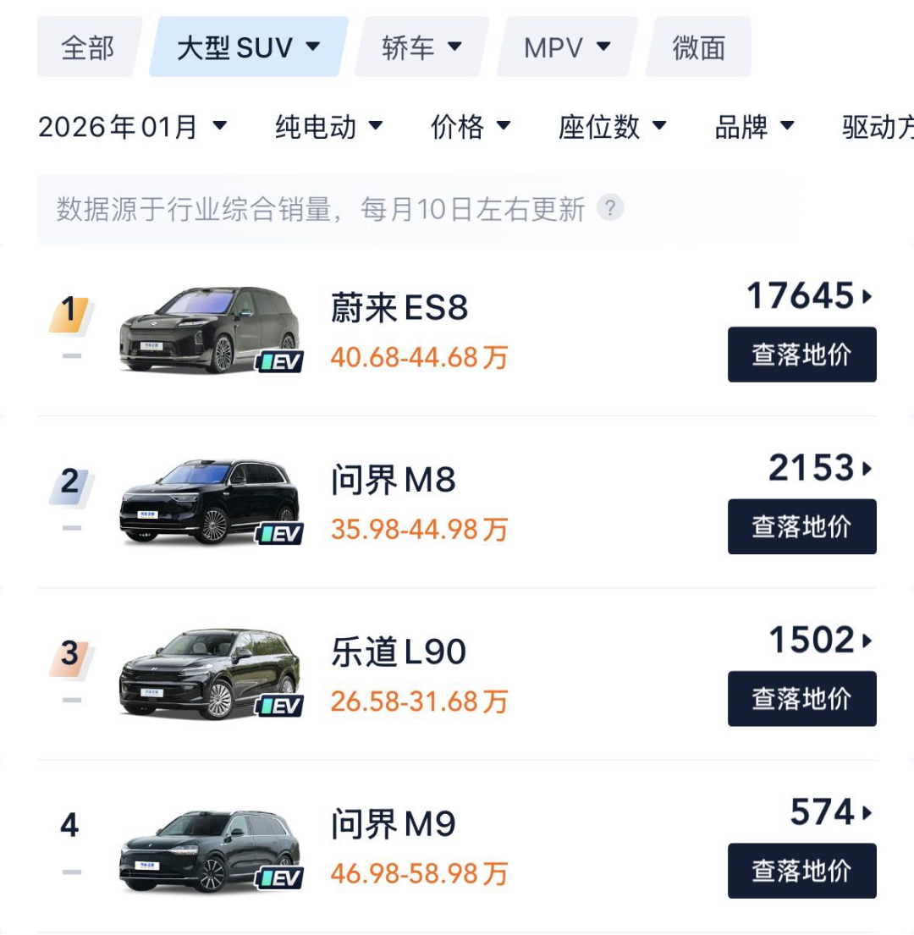The image size is (914, 935).
Task: Open sales arrow next to 574
Action: click(x=867, y=813)
